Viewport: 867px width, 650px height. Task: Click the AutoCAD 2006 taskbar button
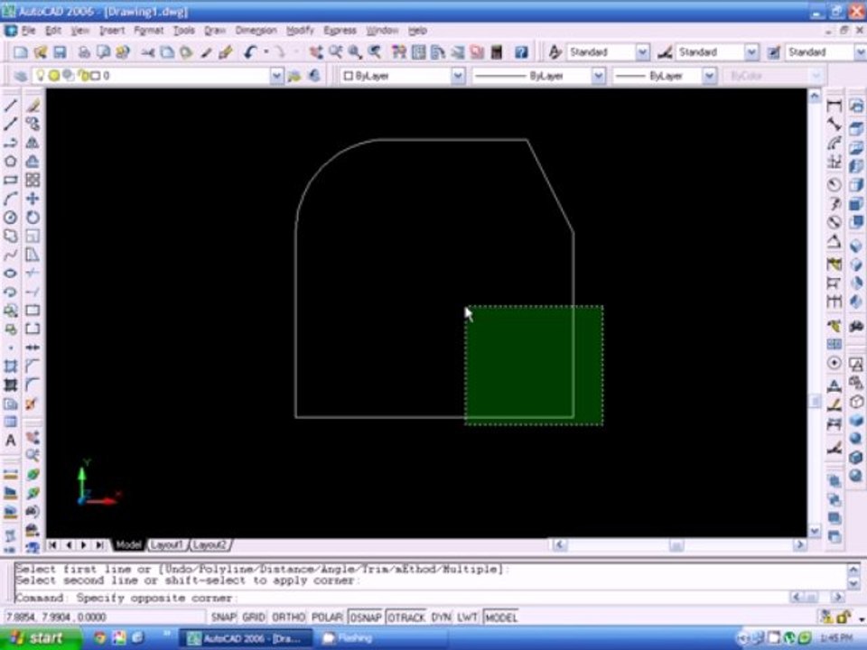pos(246,638)
